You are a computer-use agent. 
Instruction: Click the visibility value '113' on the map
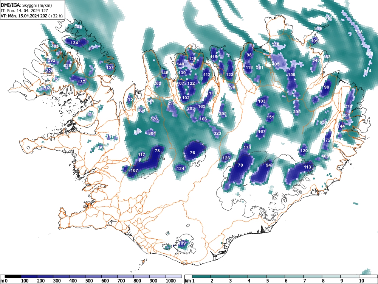click(x=307, y=167)
